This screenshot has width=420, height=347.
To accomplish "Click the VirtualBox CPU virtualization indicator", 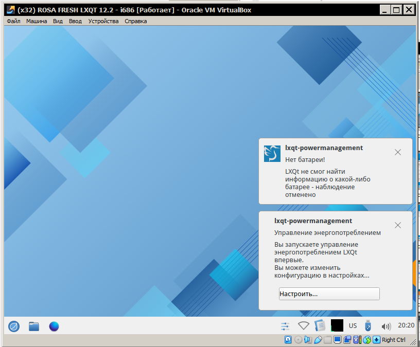I will [x=357, y=340].
